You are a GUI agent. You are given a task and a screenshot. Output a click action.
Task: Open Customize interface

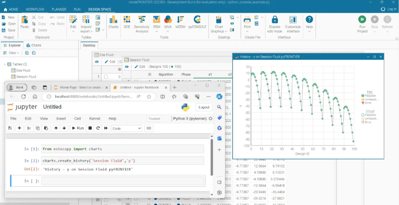pos(292,24)
